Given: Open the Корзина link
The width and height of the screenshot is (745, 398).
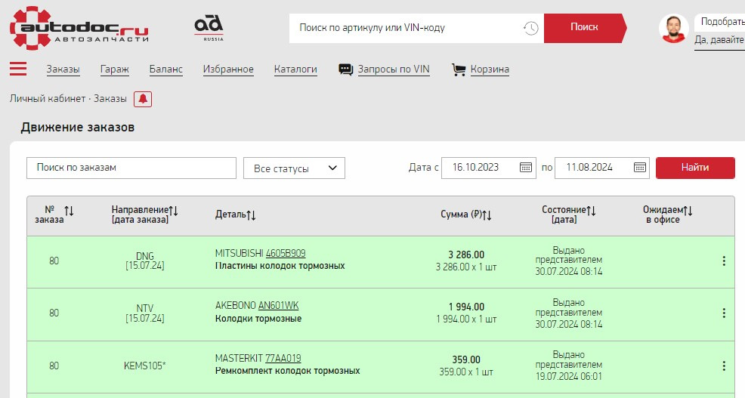Looking at the screenshot, I should click(490, 69).
